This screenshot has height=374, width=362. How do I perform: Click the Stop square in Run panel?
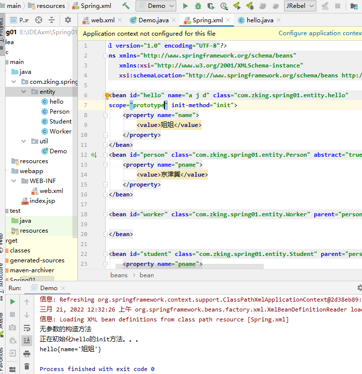(12, 314)
